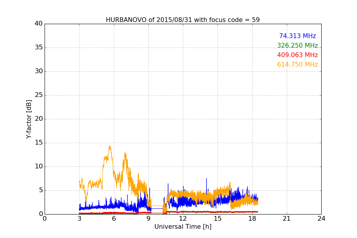
Task: Click y-axis tick label 15
Action: 39,143
